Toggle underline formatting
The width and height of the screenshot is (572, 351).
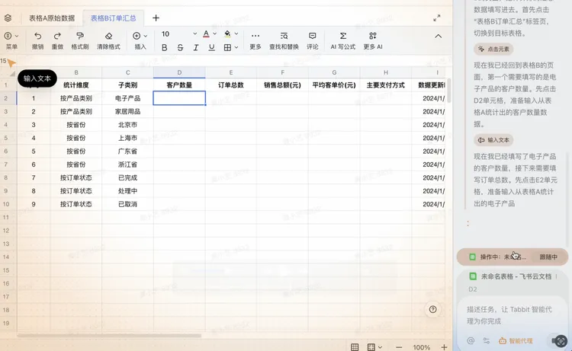212,47
